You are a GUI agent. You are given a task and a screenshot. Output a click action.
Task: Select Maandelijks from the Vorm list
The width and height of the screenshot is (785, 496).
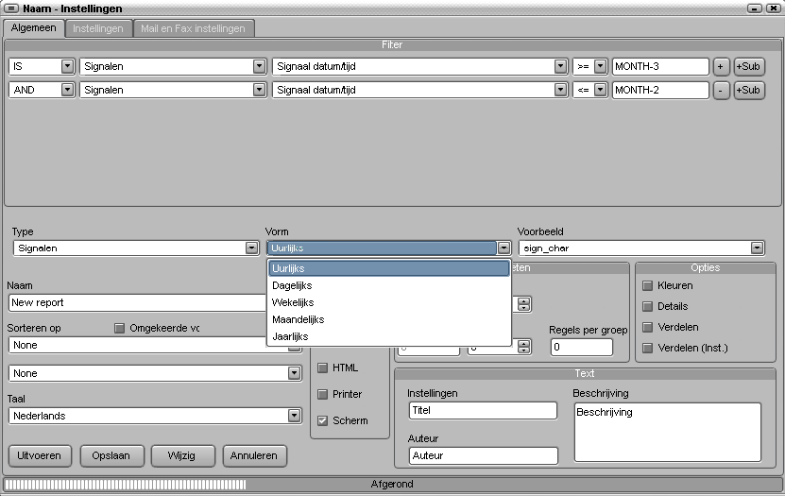[x=298, y=319]
